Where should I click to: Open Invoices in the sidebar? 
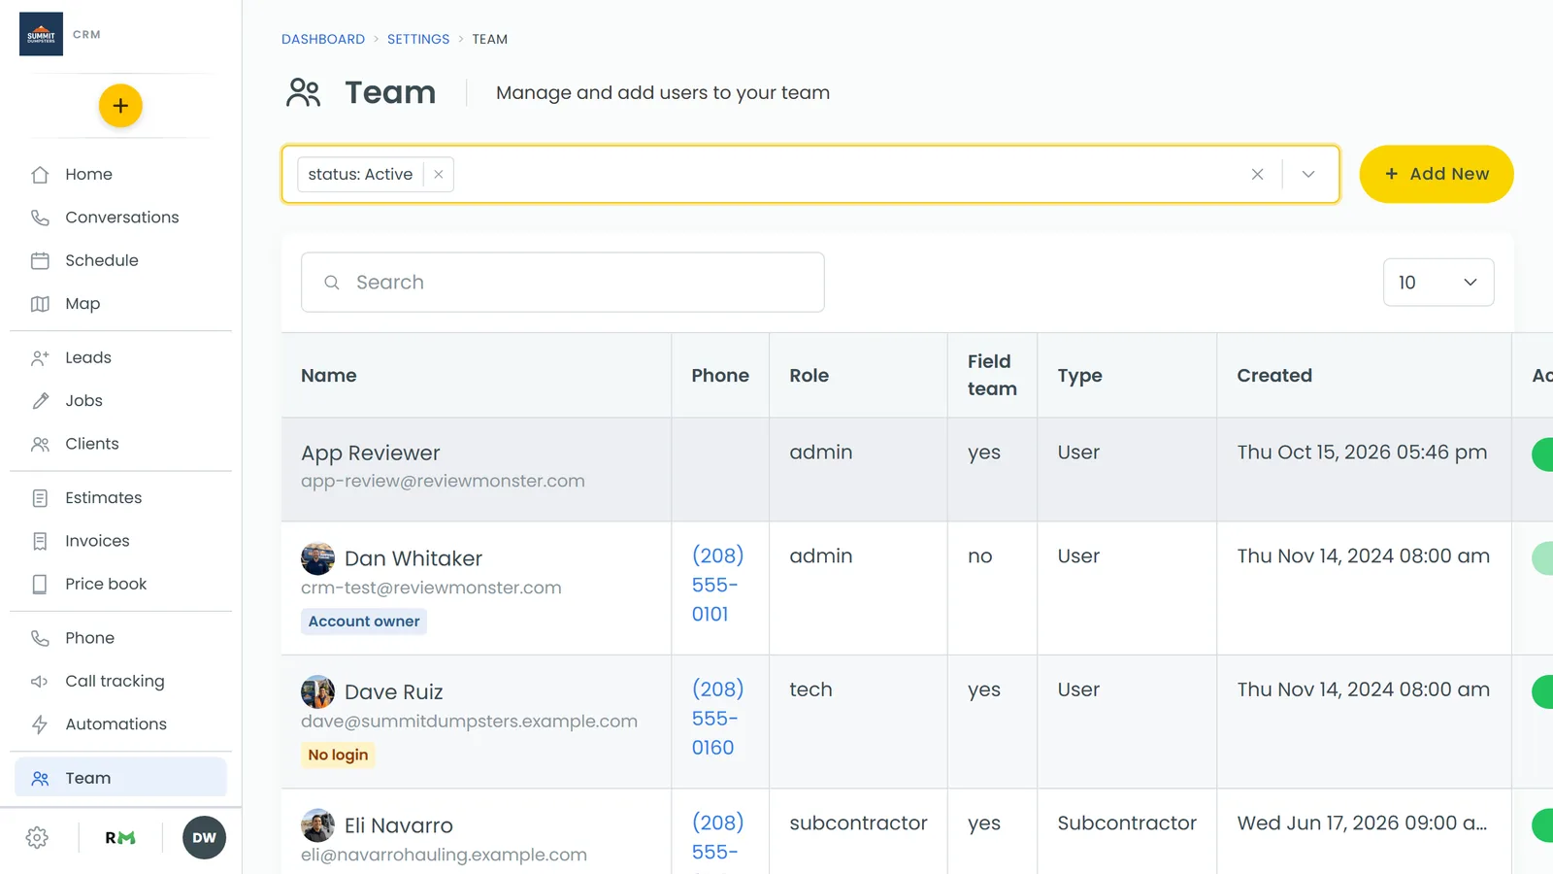tap(120, 541)
